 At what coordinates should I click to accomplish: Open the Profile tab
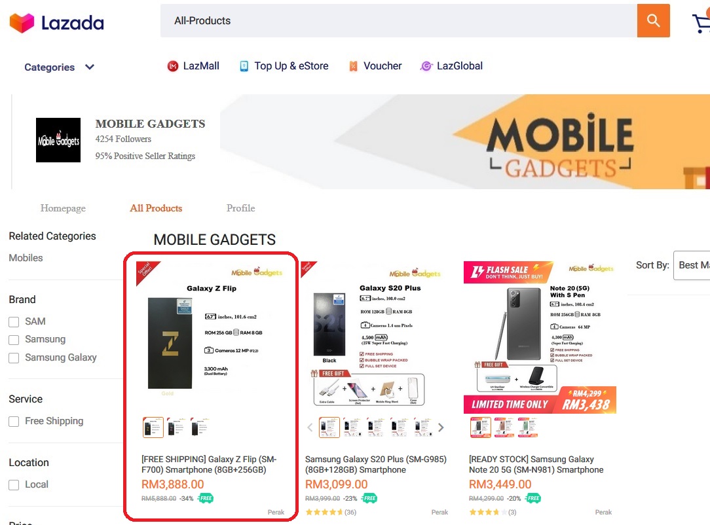[x=240, y=208]
